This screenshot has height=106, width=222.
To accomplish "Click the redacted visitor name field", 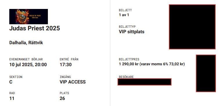I will coord(145,82).
